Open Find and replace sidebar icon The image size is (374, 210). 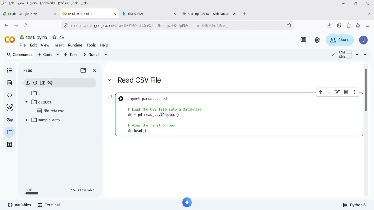click(10, 83)
